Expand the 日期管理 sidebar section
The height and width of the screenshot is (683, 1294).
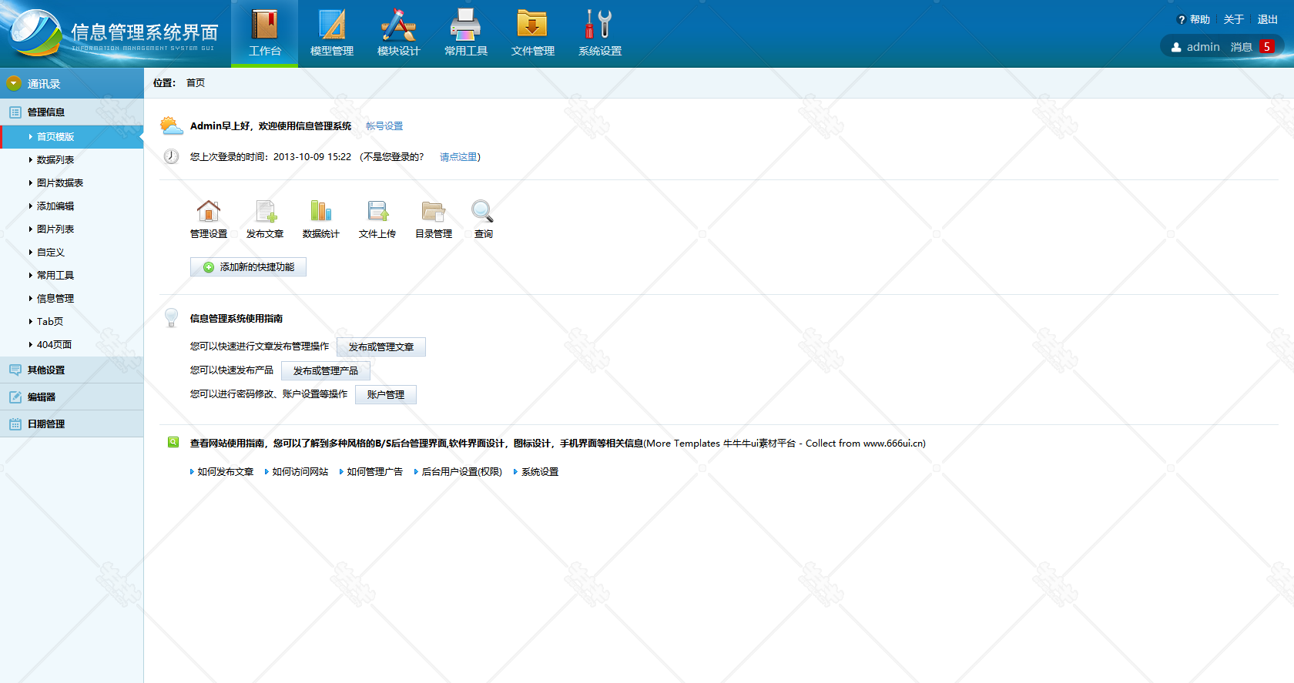pos(46,424)
